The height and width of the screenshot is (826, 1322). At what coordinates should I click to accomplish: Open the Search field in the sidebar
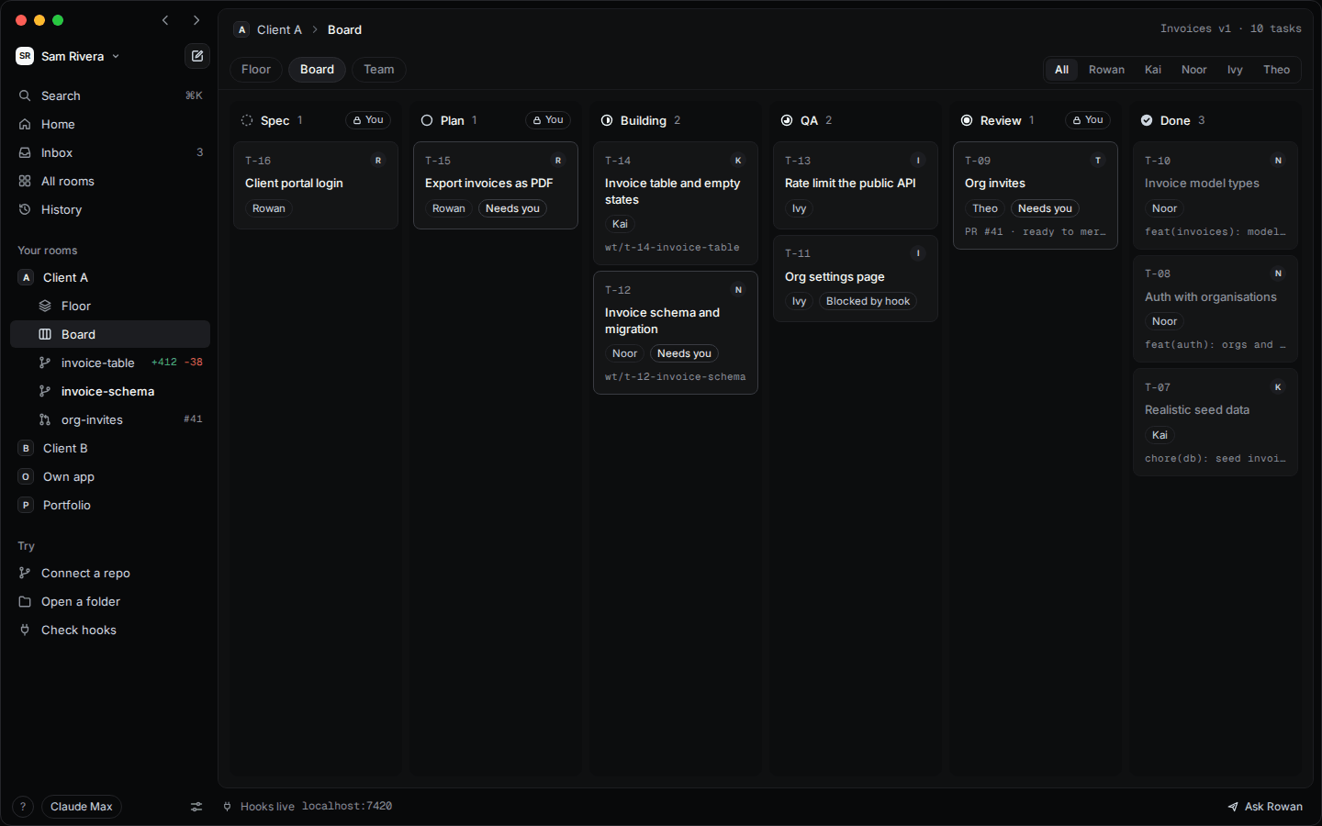(110, 95)
